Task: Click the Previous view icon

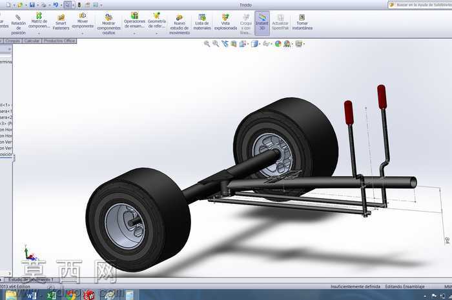Action: tap(225, 43)
